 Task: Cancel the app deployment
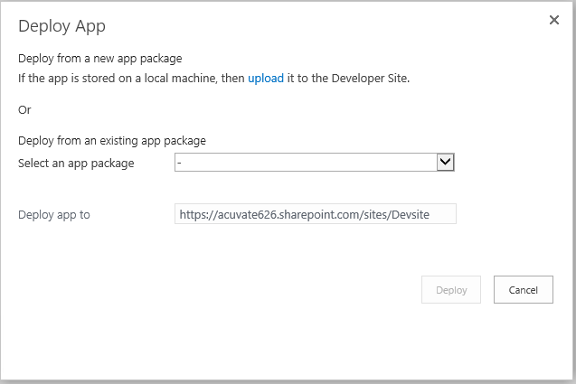tap(523, 290)
